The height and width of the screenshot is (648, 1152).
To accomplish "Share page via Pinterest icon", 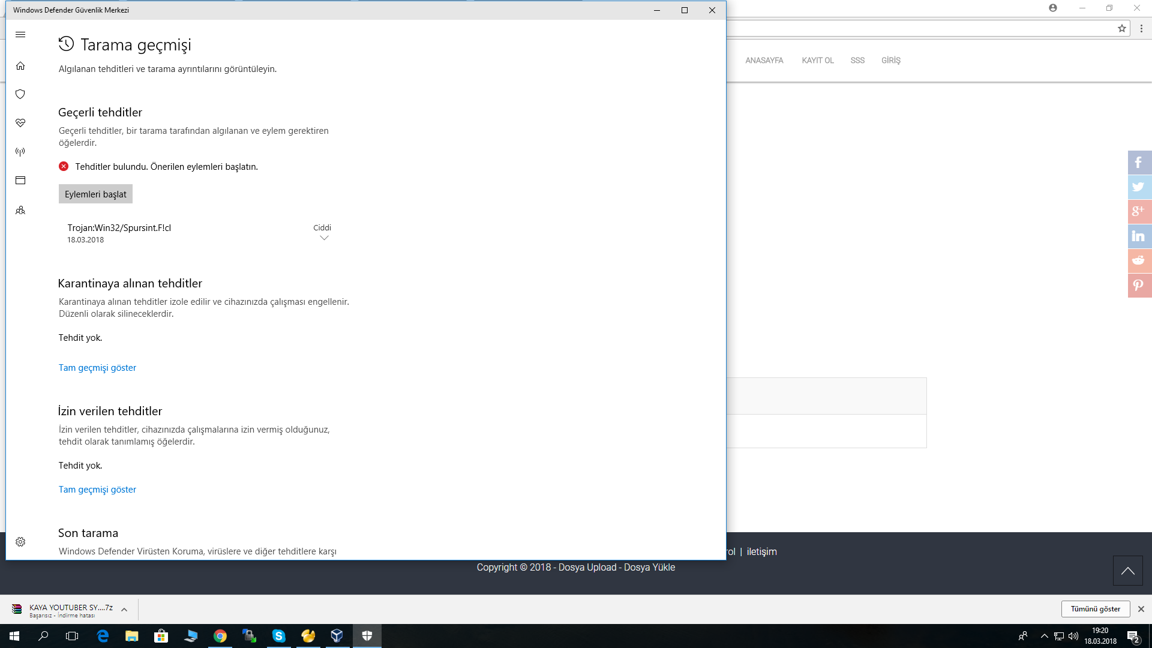I will (1139, 286).
